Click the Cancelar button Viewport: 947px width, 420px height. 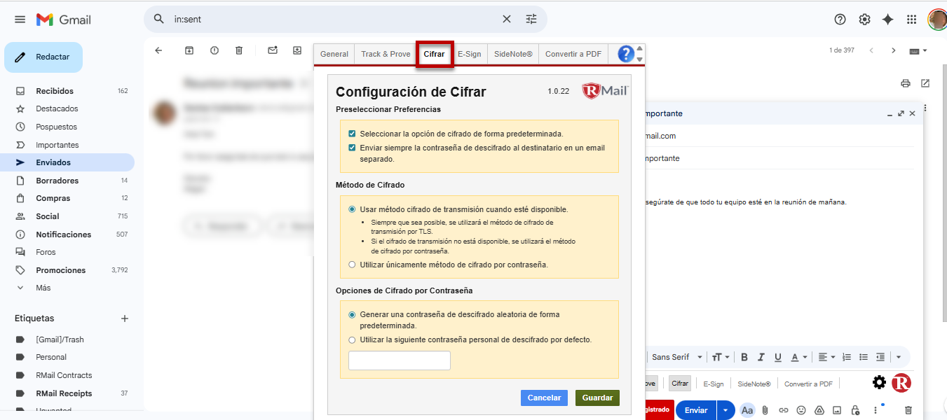click(x=544, y=398)
